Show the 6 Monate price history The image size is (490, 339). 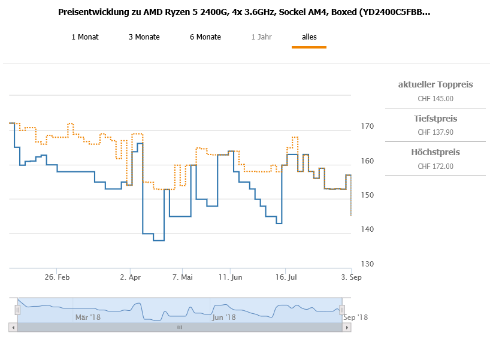tap(205, 37)
